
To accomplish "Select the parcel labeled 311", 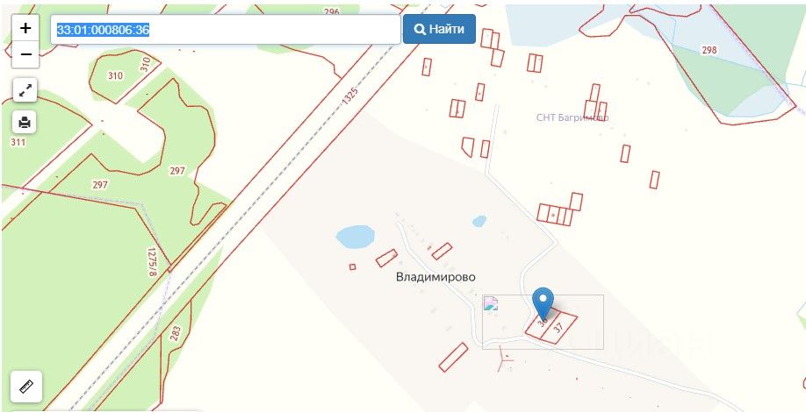I will pos(18,142).
